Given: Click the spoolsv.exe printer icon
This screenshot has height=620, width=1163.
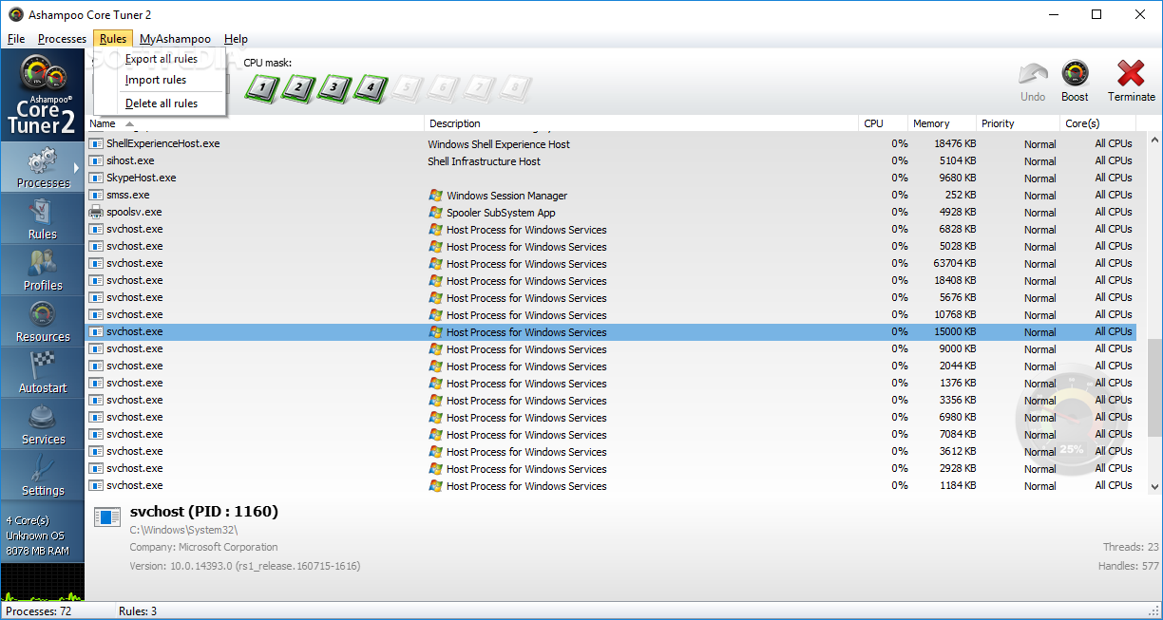Looking at the screenshot, I should tap(96, 213).
